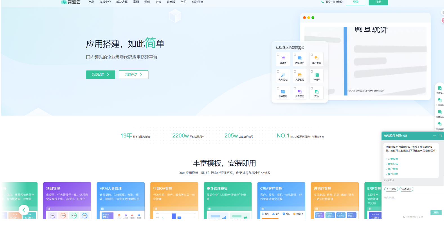Image resolution: width=444 pixels, height=227 pixels.
Task: Call phone number 400-111-0890
Action: pos(334,2)
